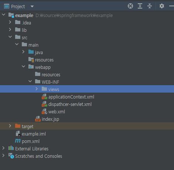This screenshot has height=170, width=174.
Task: Click the resources root folder icon under main
Action: pyautogui.click(x=31, y=60)
